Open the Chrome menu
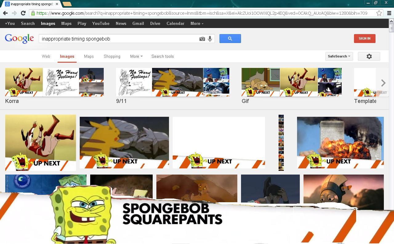394x244 pixels. (x=389, y=13)
